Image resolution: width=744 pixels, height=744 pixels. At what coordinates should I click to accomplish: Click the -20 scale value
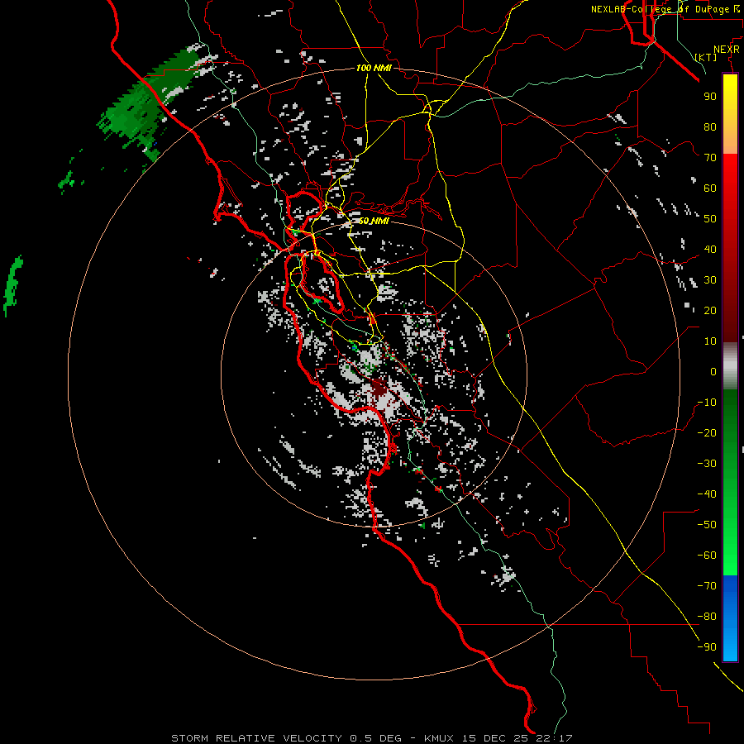click(x=707, y=432)
